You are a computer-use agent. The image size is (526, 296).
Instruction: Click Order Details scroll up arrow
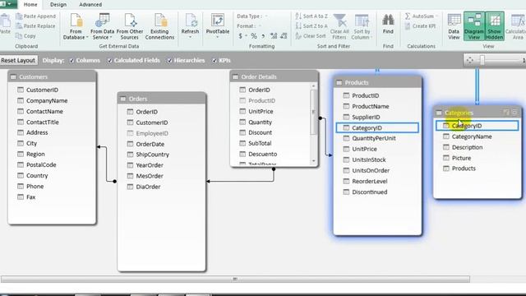(x=313, y=86)
